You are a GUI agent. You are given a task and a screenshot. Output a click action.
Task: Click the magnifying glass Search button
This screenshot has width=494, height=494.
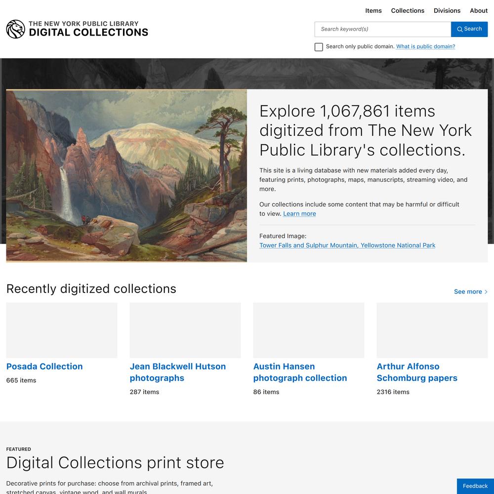coord(469,29)
